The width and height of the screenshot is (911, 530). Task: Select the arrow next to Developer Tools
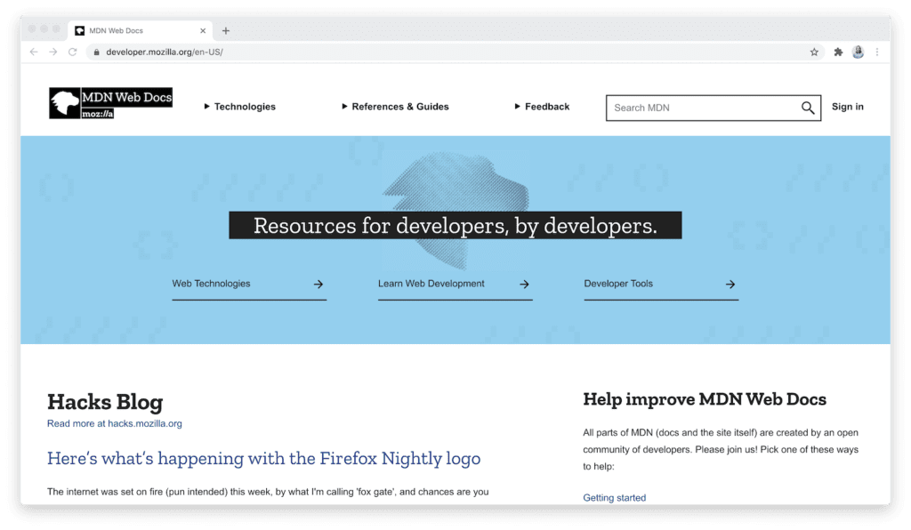pos(730,284)
